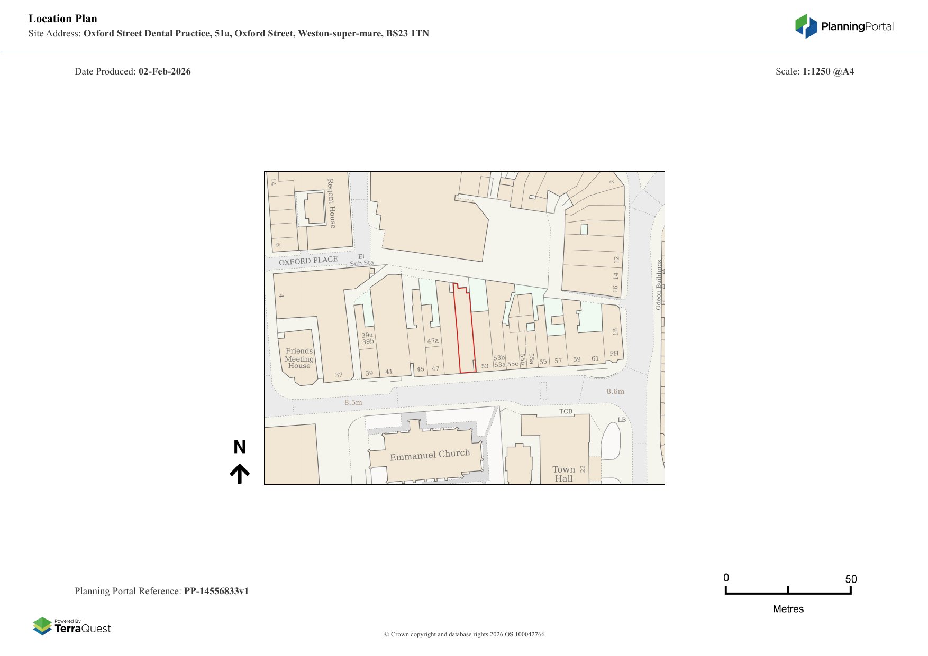Image resolution: width=928 pixels, height=656 pixels.
Task: Click the PlanningPortal logo
Action: tap(844, 26)
